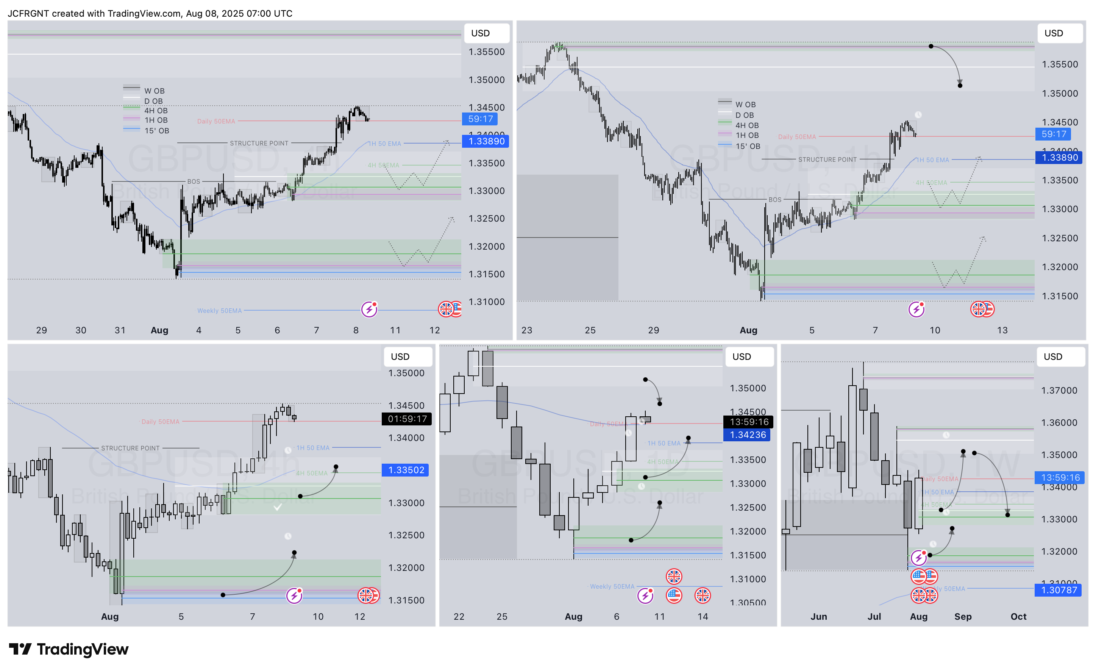
Task: Open the USD currency selector in daily chart
Action: point(749,356)
